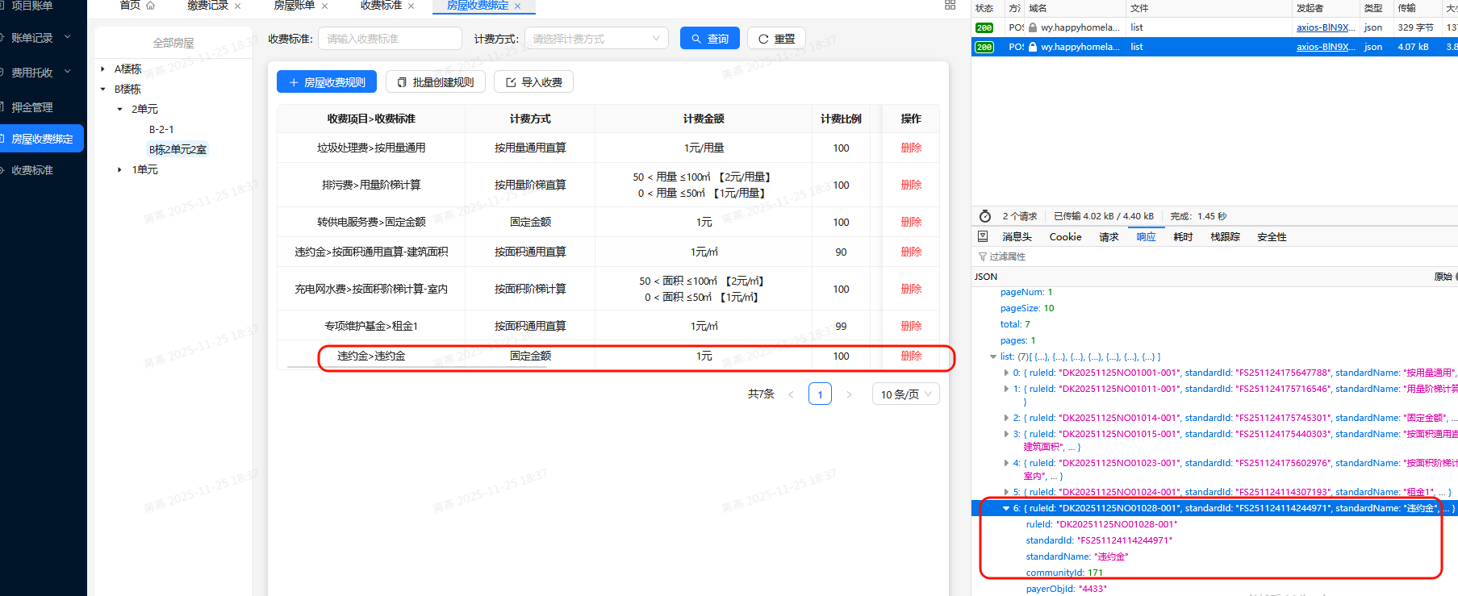The width and height of the screenshot is (1458, 596).
Task: Click the filter funnel icon near 过滤属性
Action: [x=983, y=256]
